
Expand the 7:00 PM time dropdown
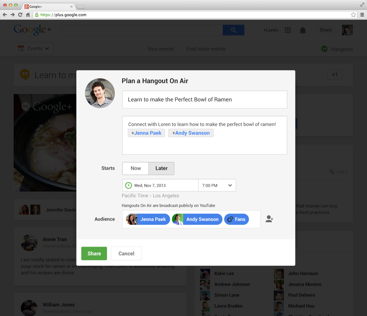(x=217, y=185)
